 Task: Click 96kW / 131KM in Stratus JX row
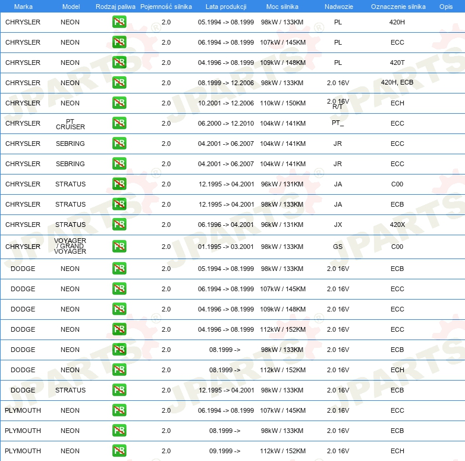click(282, 225)
